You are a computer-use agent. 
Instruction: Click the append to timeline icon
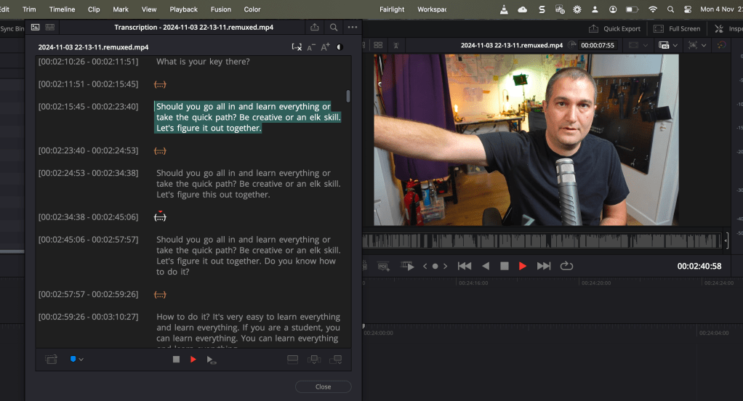293,360
